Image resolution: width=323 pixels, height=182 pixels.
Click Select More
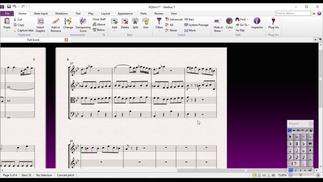[190, 30]
